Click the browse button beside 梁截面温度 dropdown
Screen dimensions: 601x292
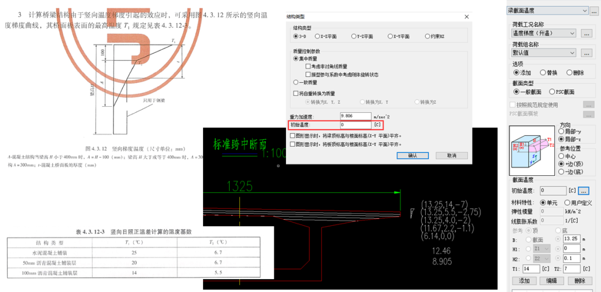(x=594, y=11)
